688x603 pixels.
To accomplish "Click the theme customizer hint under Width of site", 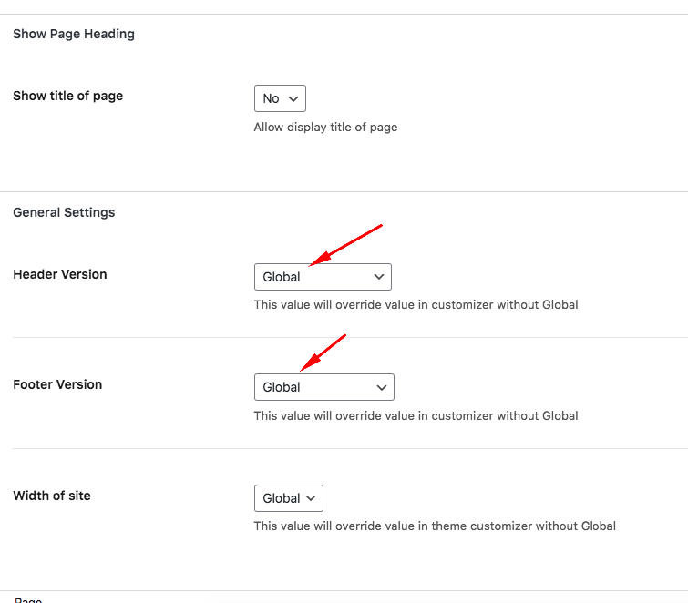I will [435, 526].
